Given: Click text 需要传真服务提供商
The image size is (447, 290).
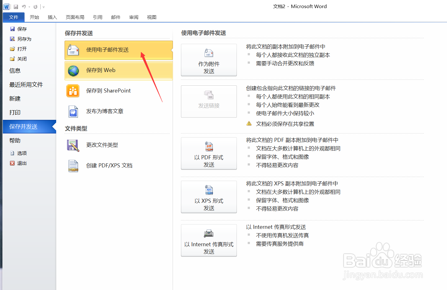Looking at the screenshot, I should [280, 244].
